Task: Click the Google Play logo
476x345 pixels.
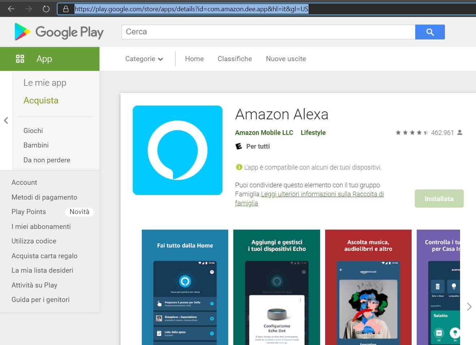Action: 59,32
